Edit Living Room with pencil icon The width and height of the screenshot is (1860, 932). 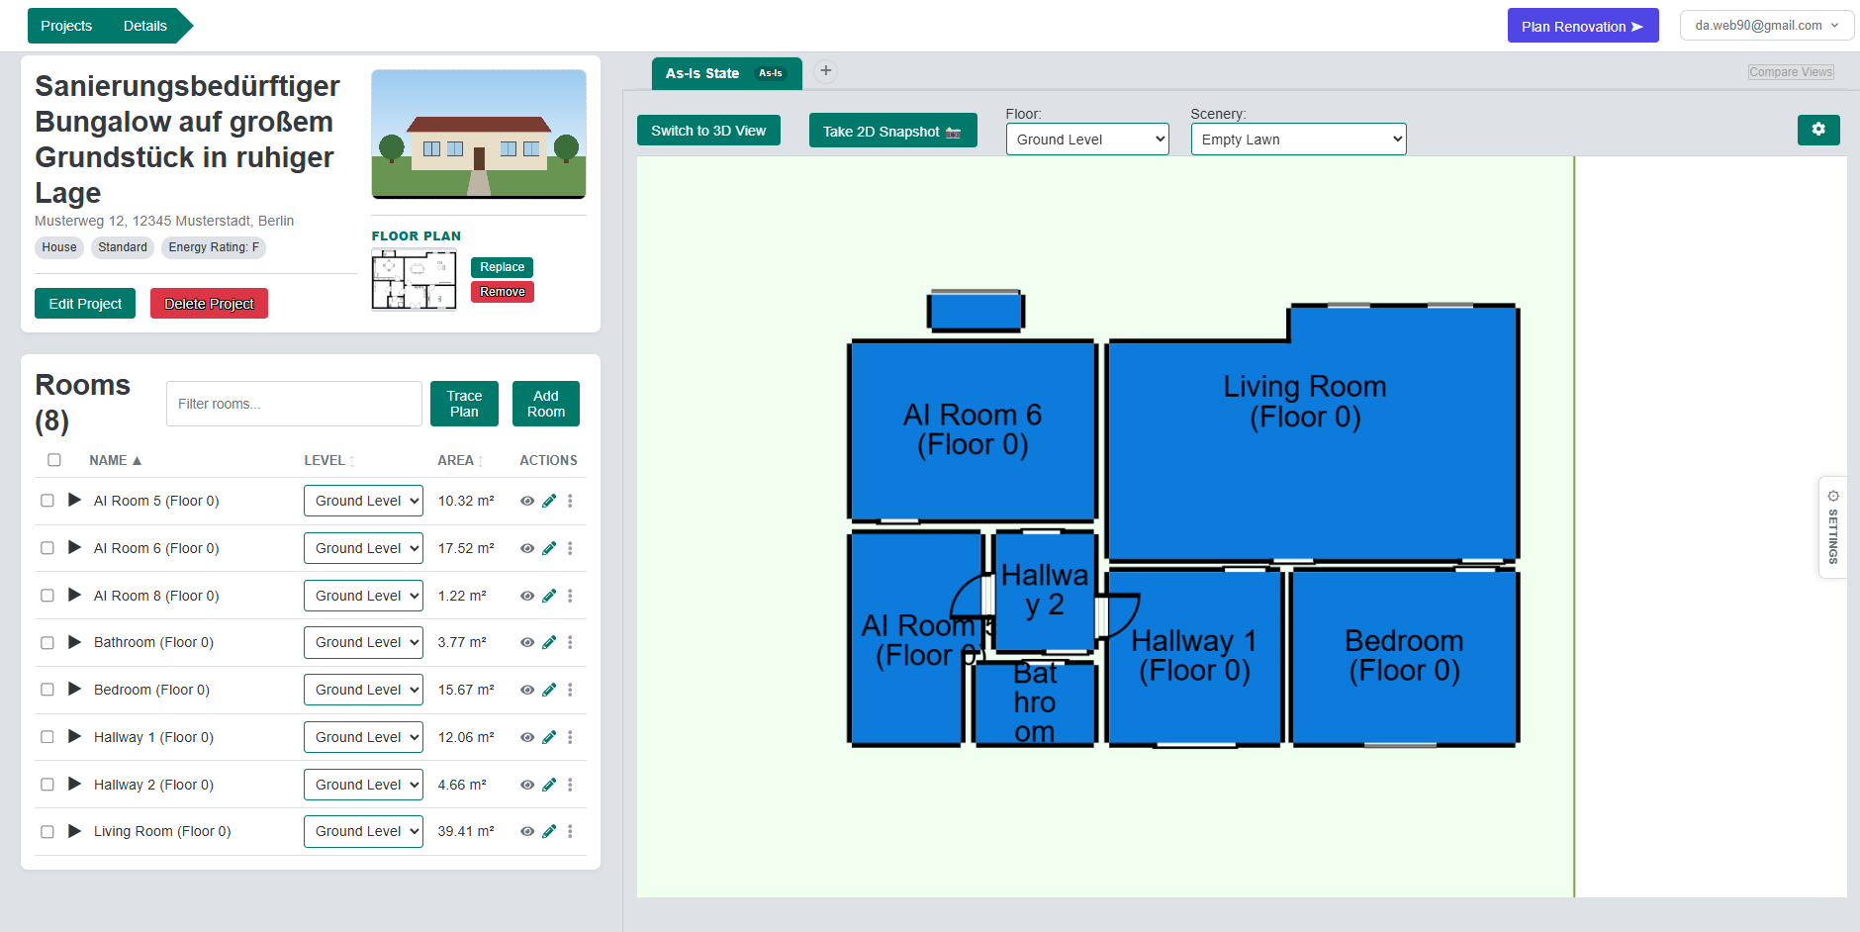[549, 831]
